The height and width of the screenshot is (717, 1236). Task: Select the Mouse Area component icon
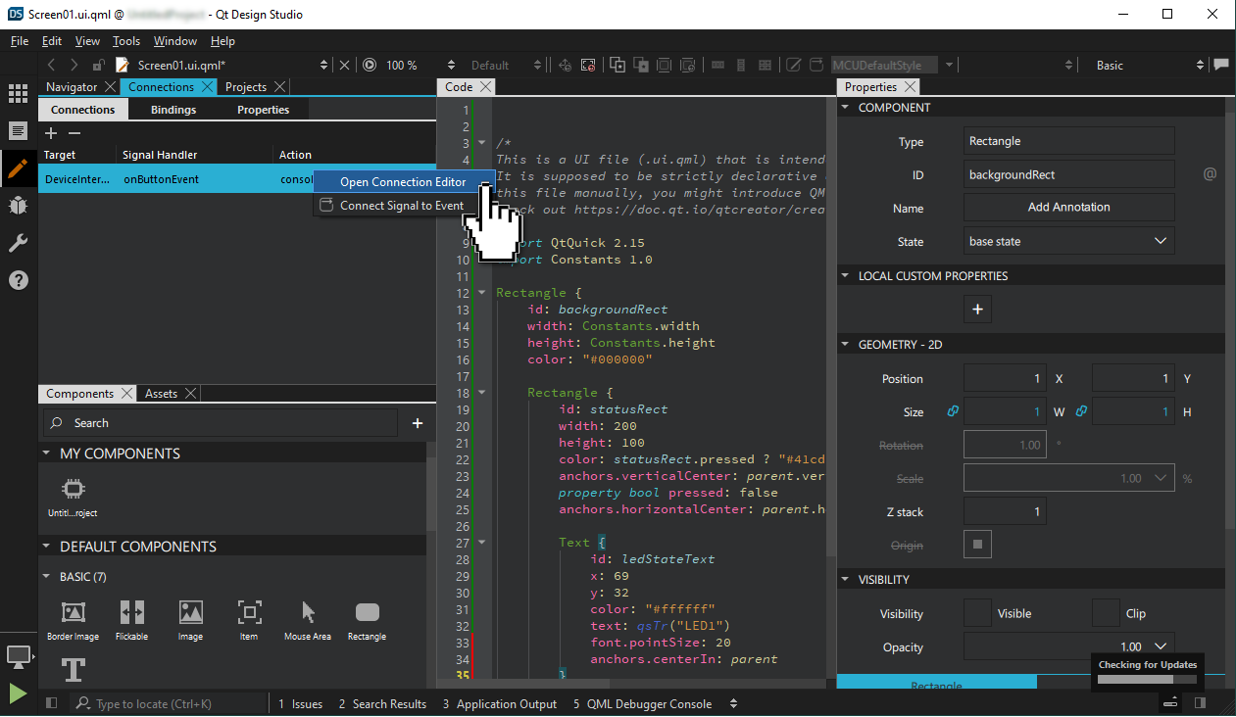308,613
